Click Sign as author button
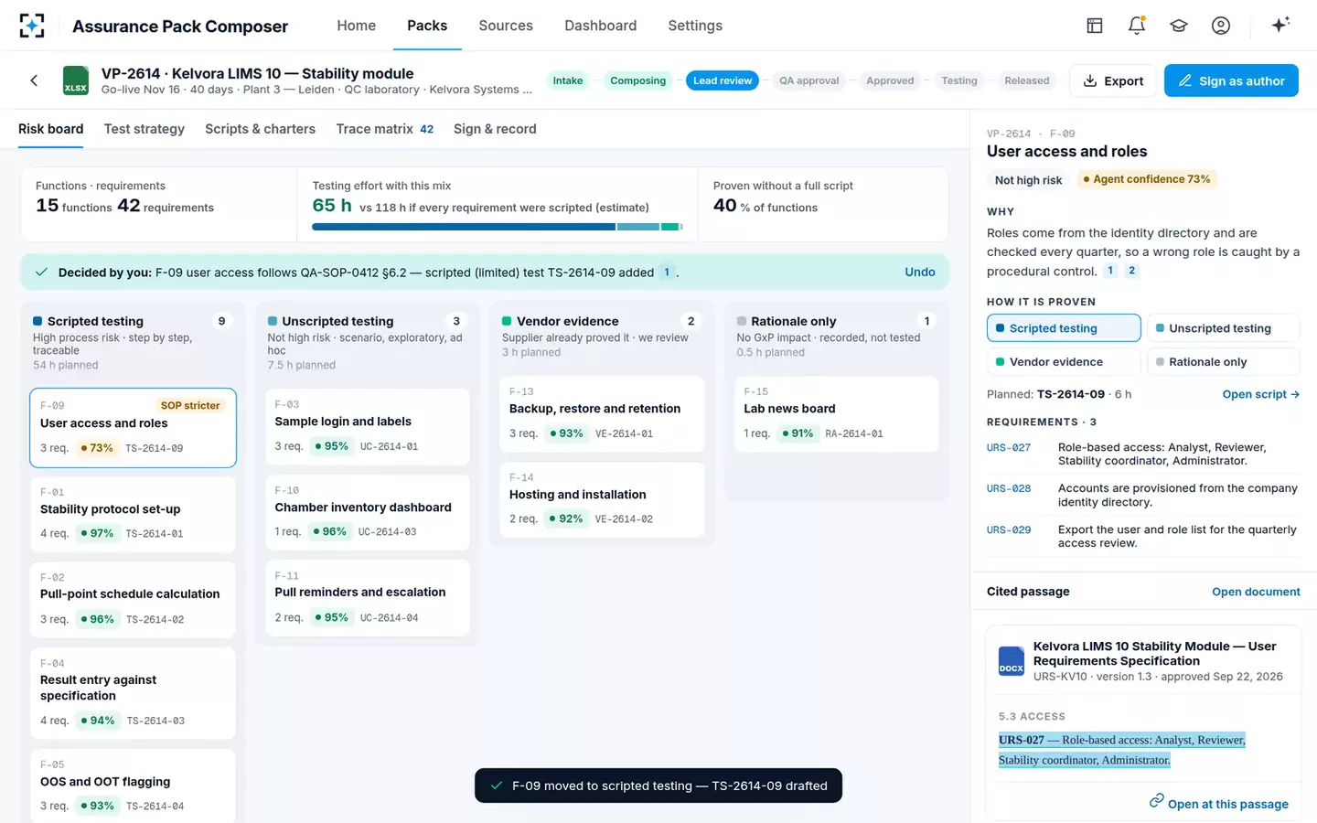This screenshot has width=1317, height=823. [1231, 80]
